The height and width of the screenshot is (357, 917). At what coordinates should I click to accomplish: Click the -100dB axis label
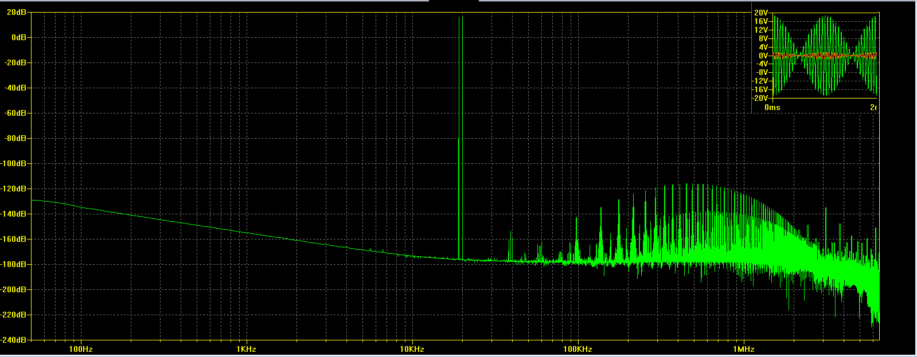tap(14, 163)
